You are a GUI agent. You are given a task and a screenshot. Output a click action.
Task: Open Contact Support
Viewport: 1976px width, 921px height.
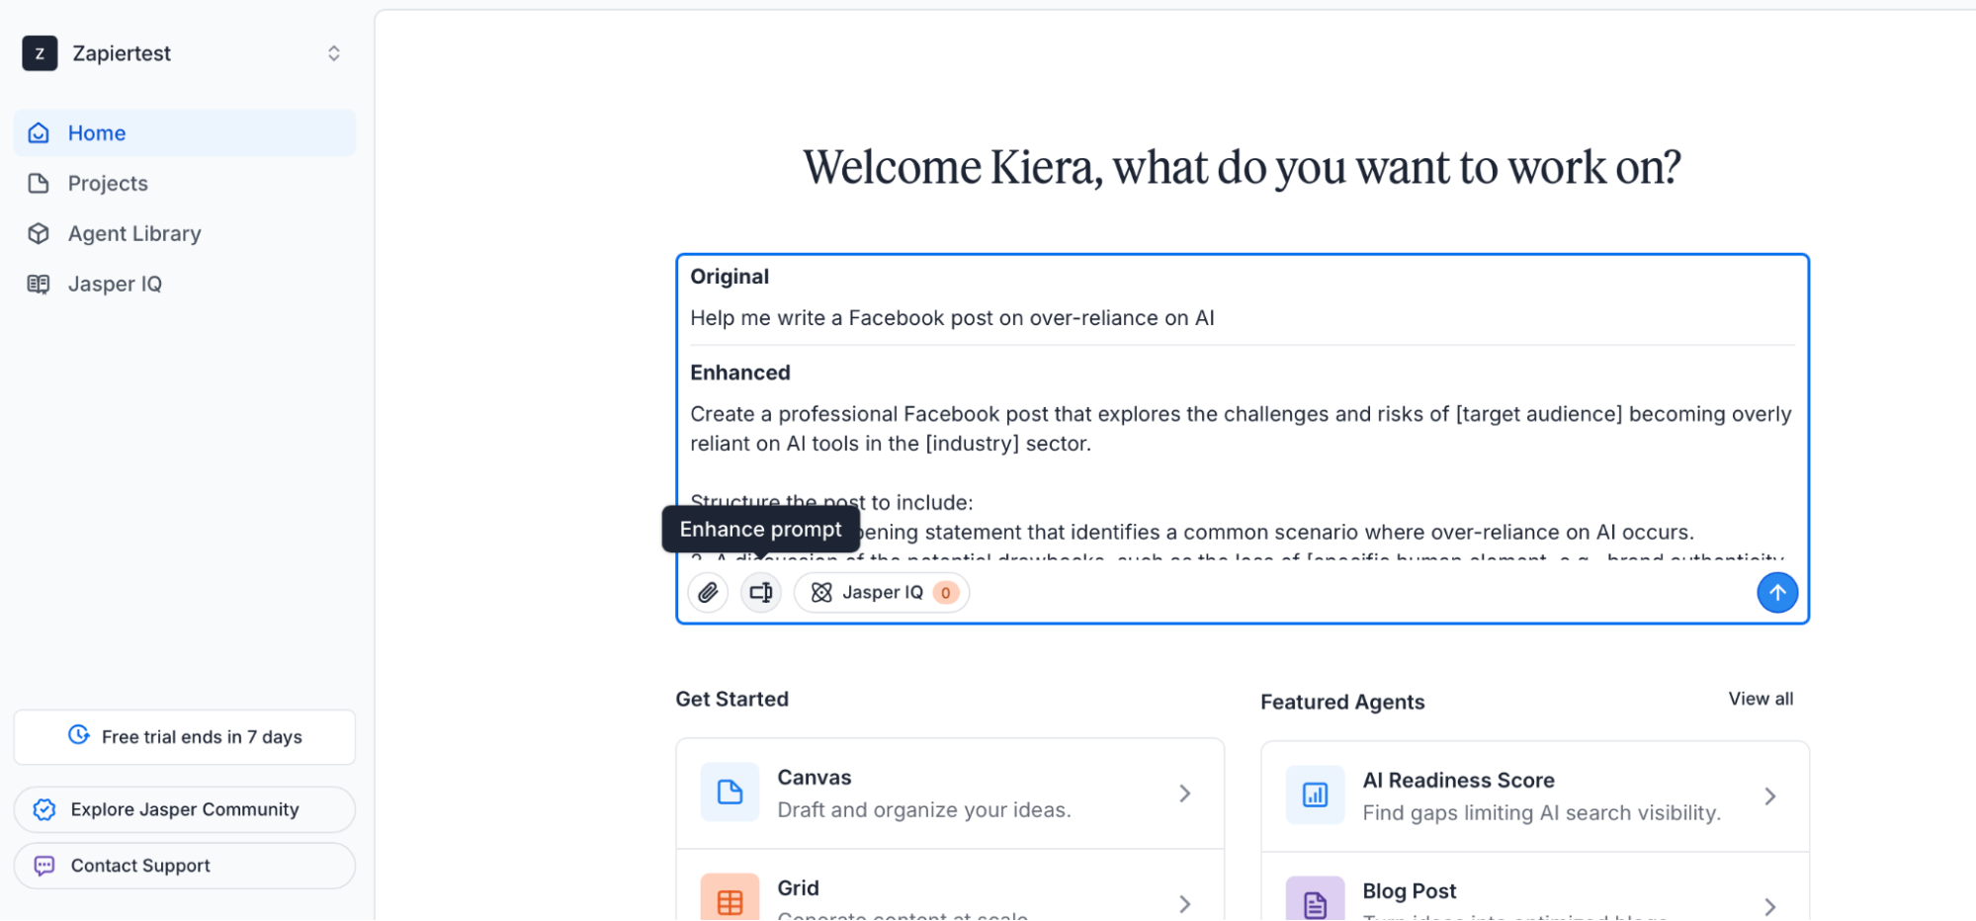(185, 867)
